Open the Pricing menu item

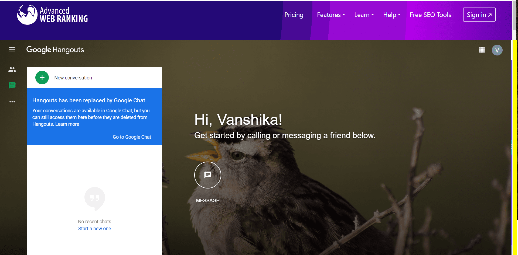(x=294, y=15)
